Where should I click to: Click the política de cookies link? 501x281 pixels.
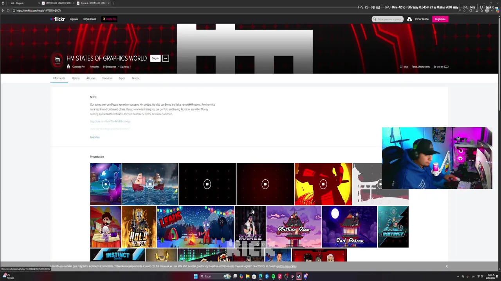[x=287, y=266]
